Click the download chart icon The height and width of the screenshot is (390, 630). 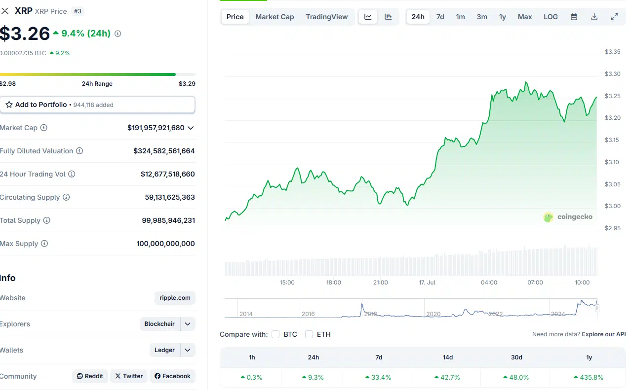[594, 16]
